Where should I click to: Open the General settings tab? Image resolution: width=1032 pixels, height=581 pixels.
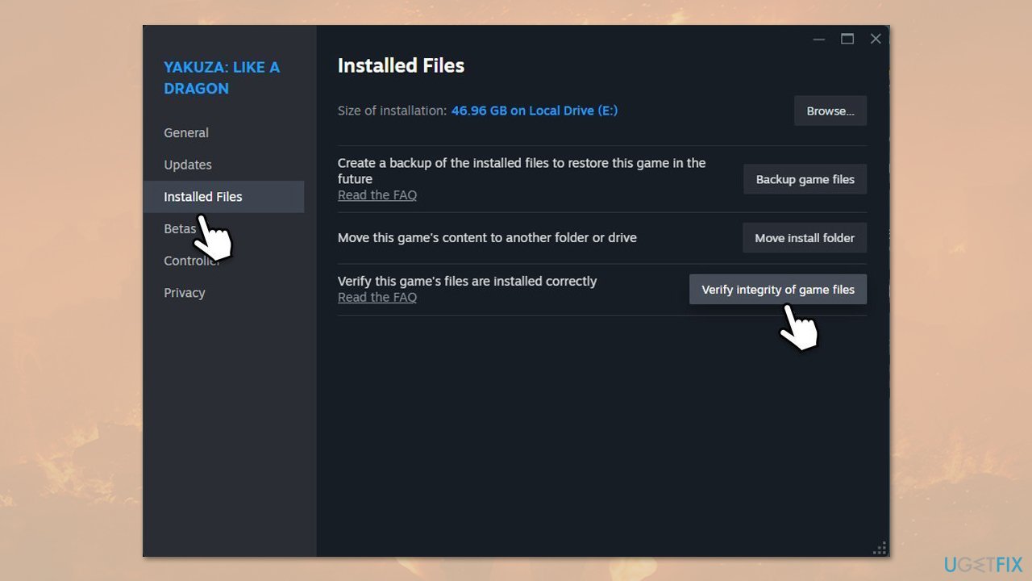(186, 133)
